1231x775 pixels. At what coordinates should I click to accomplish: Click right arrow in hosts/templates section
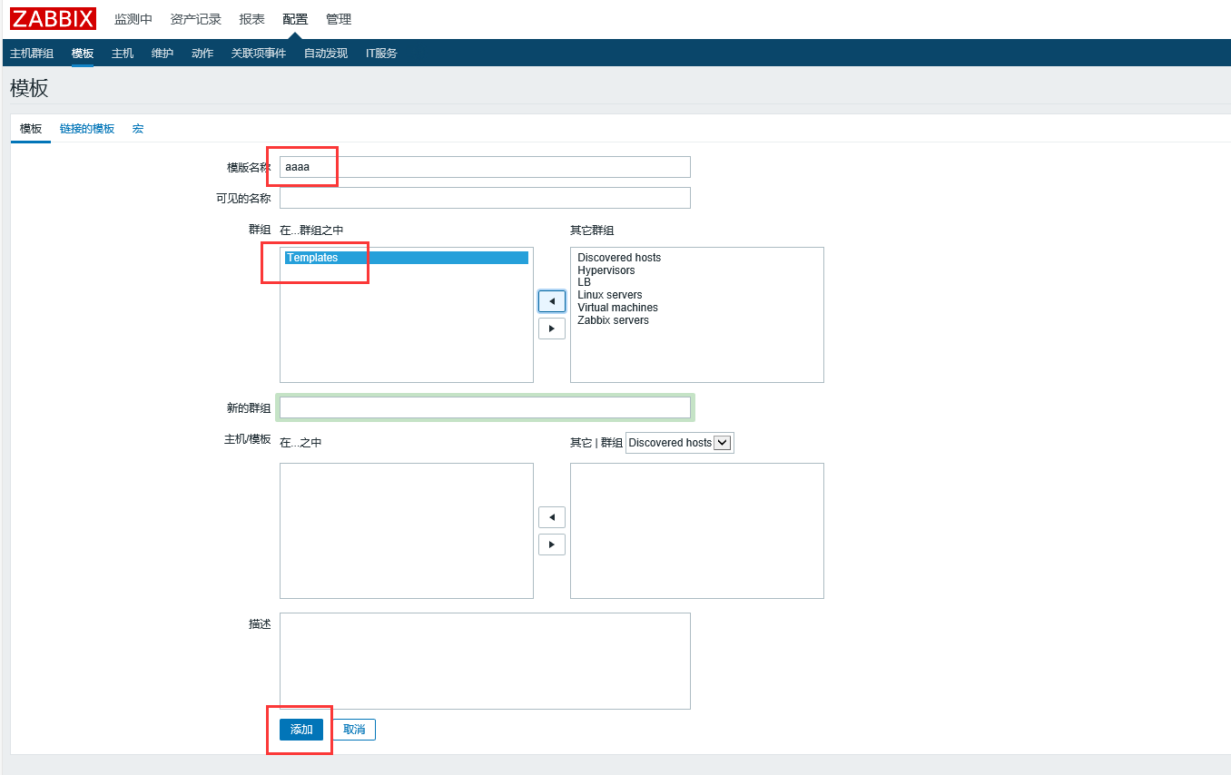tap(552, 544)
